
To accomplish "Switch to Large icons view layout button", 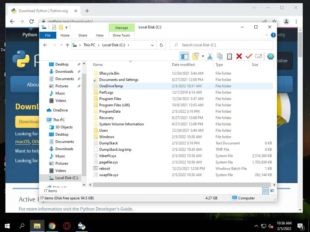I will coord(272,191).
